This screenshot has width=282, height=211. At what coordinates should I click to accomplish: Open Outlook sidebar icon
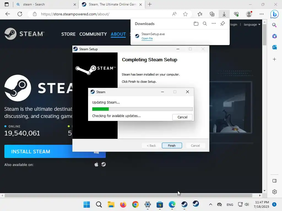(x=275, y=47)
